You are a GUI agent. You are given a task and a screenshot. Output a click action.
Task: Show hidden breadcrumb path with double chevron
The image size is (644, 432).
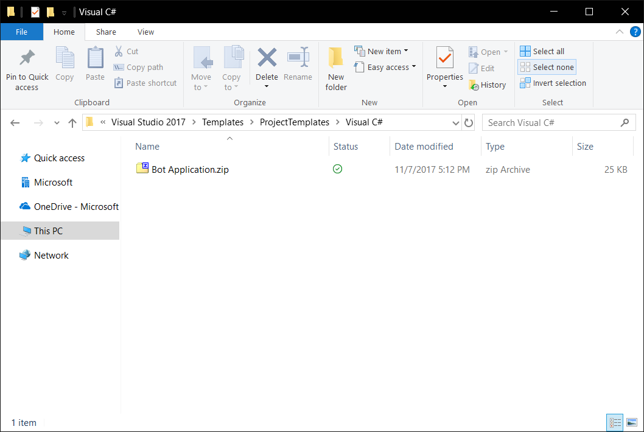pyautogui.click(x=103, y=122)
